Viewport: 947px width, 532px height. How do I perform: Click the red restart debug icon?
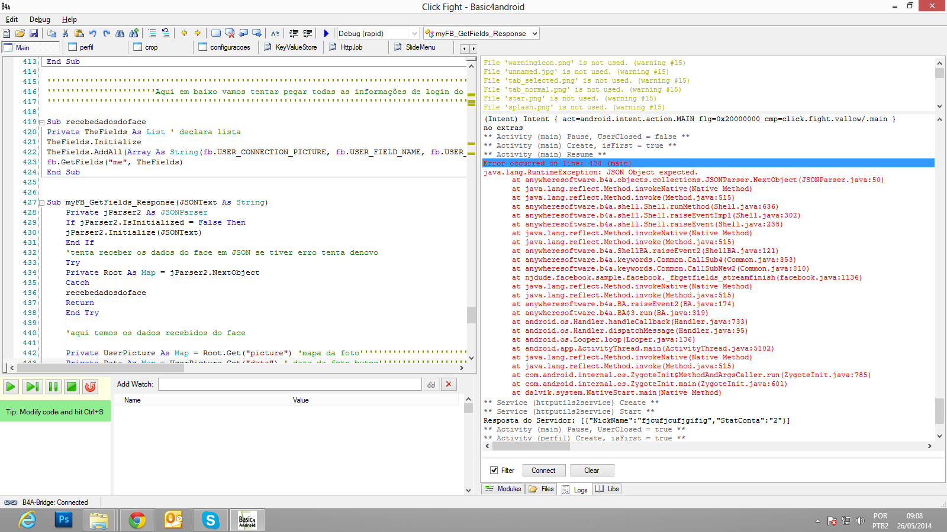tap(91, 387)
